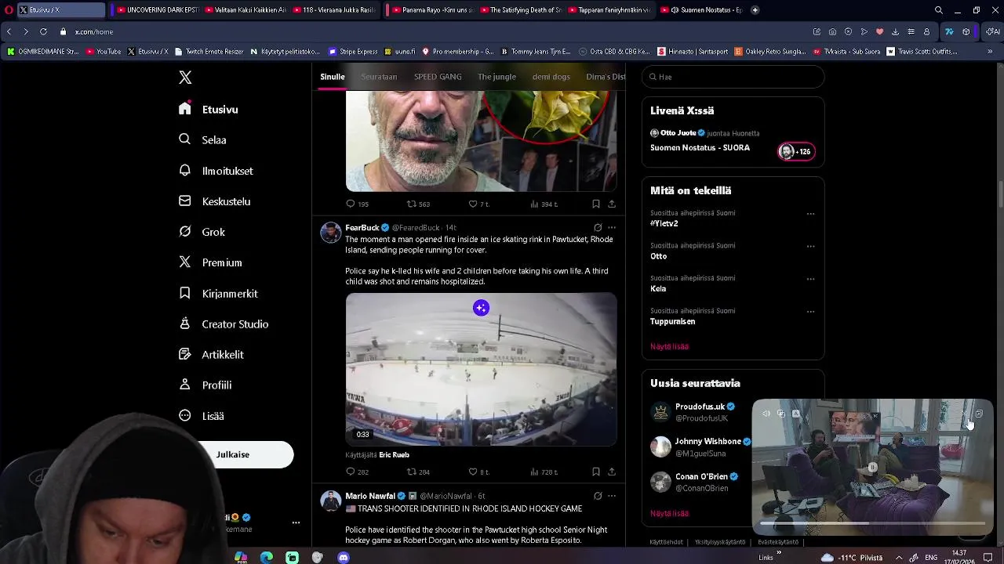Open the FearBuck profile name link
The height and width of the screenshot is (564, 1004).
point(362,227)
